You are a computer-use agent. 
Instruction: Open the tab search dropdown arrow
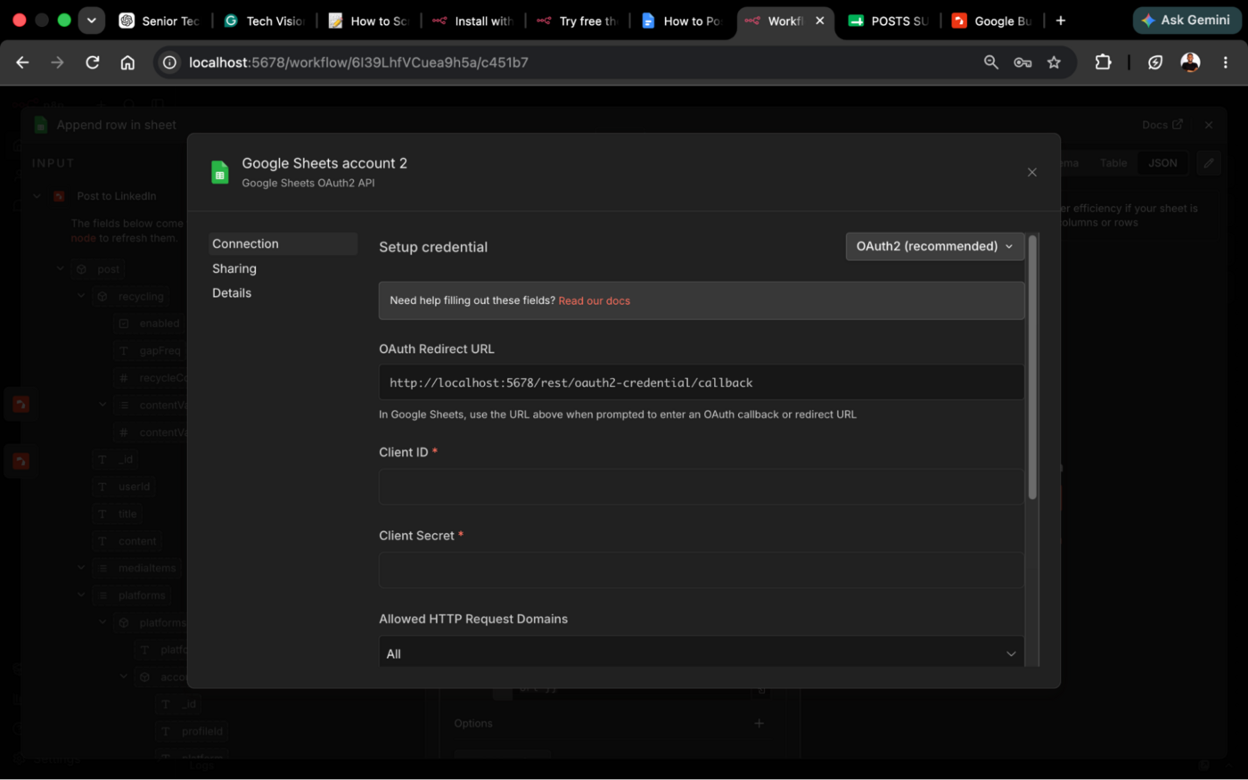pos(91,21)
